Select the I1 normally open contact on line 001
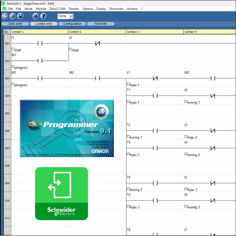The height and width of the screenshot is (236, 236). (40, 43)
